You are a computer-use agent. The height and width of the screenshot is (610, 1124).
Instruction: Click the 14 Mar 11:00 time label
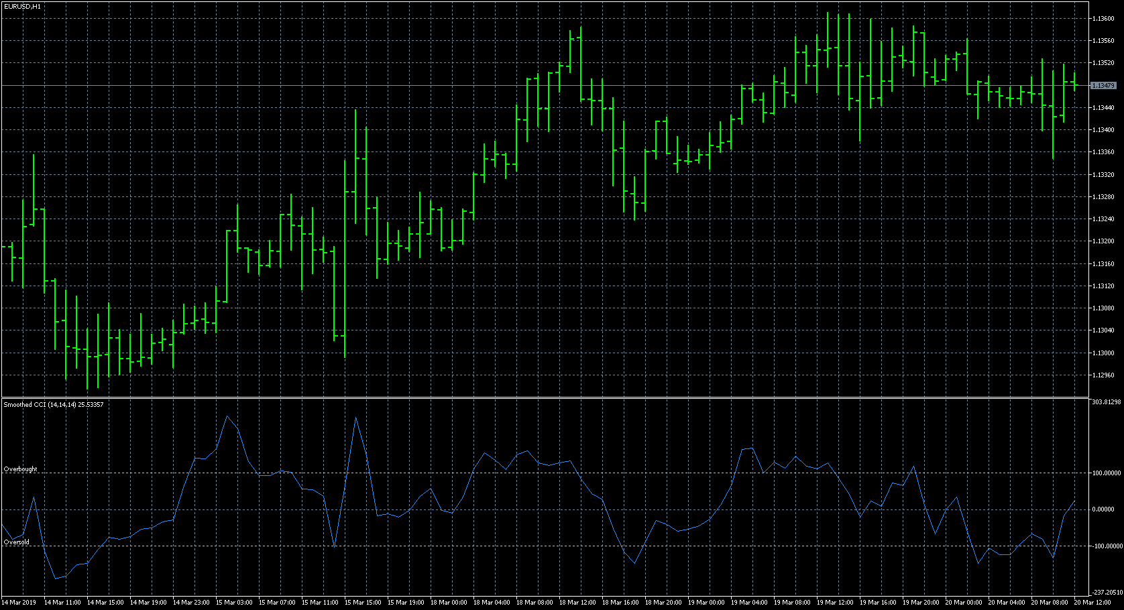[x=62, y=603]
